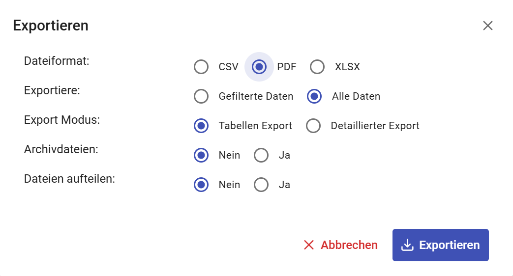Set Archivdateien to Nein

pos(201,155)
